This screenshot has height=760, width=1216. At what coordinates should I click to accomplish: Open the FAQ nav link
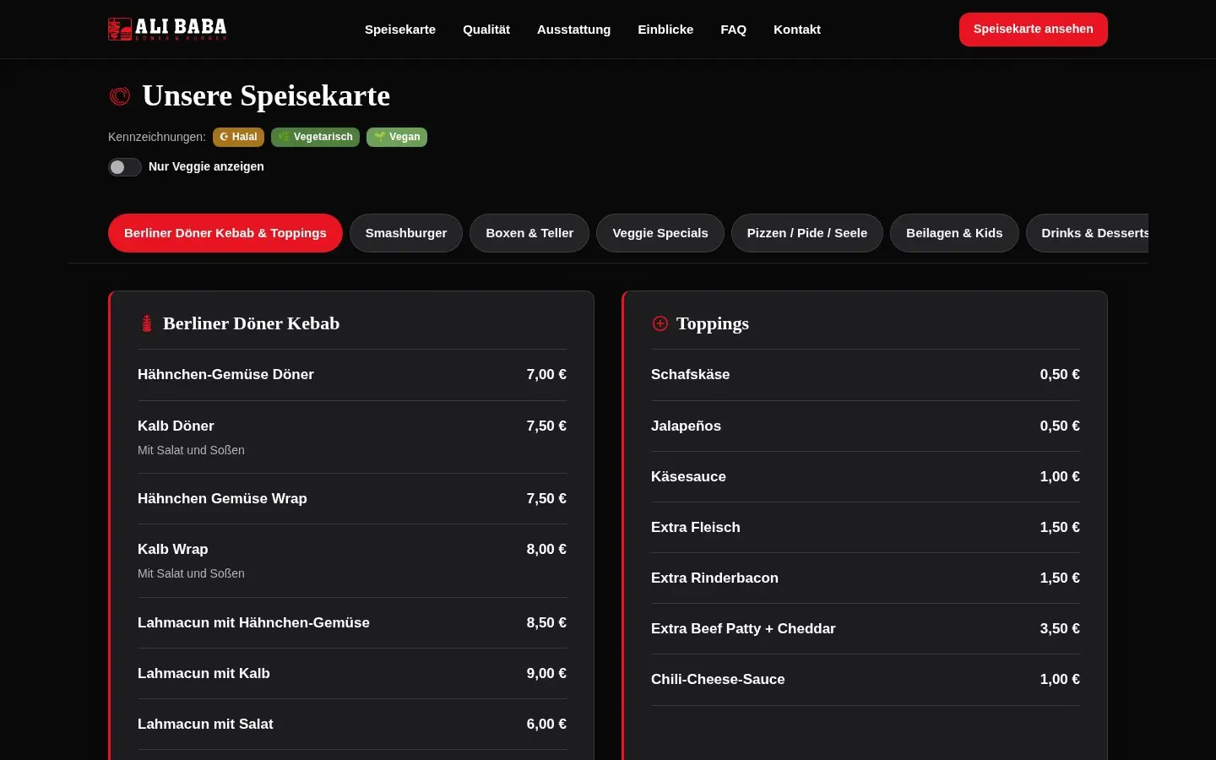(x=733, y=30)
